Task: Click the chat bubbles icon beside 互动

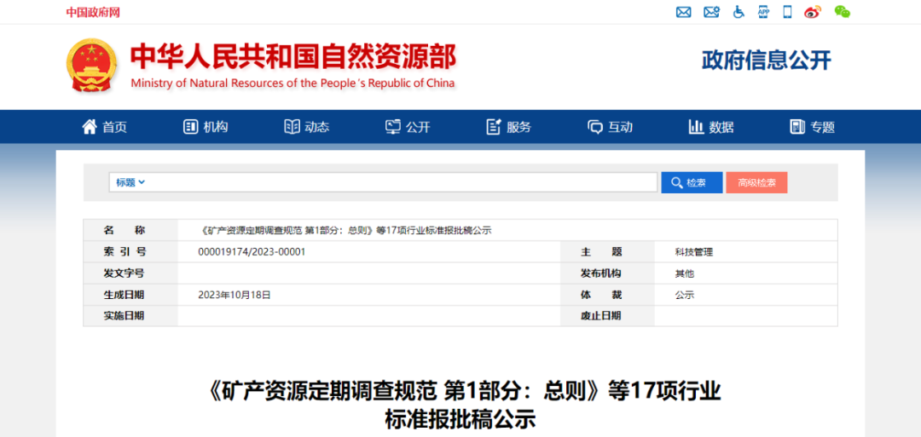Action: (x=595, y=127)
